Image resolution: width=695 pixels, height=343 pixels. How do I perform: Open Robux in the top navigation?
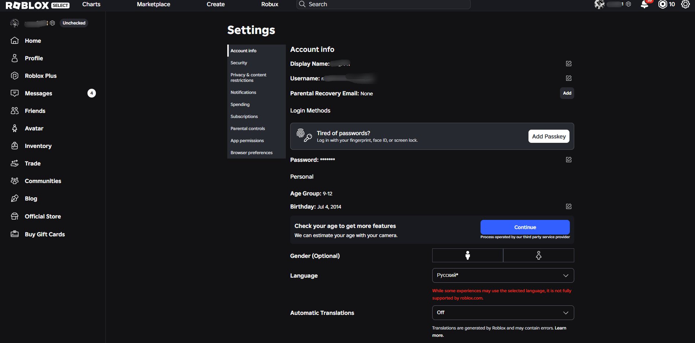(x=270, y=4)
